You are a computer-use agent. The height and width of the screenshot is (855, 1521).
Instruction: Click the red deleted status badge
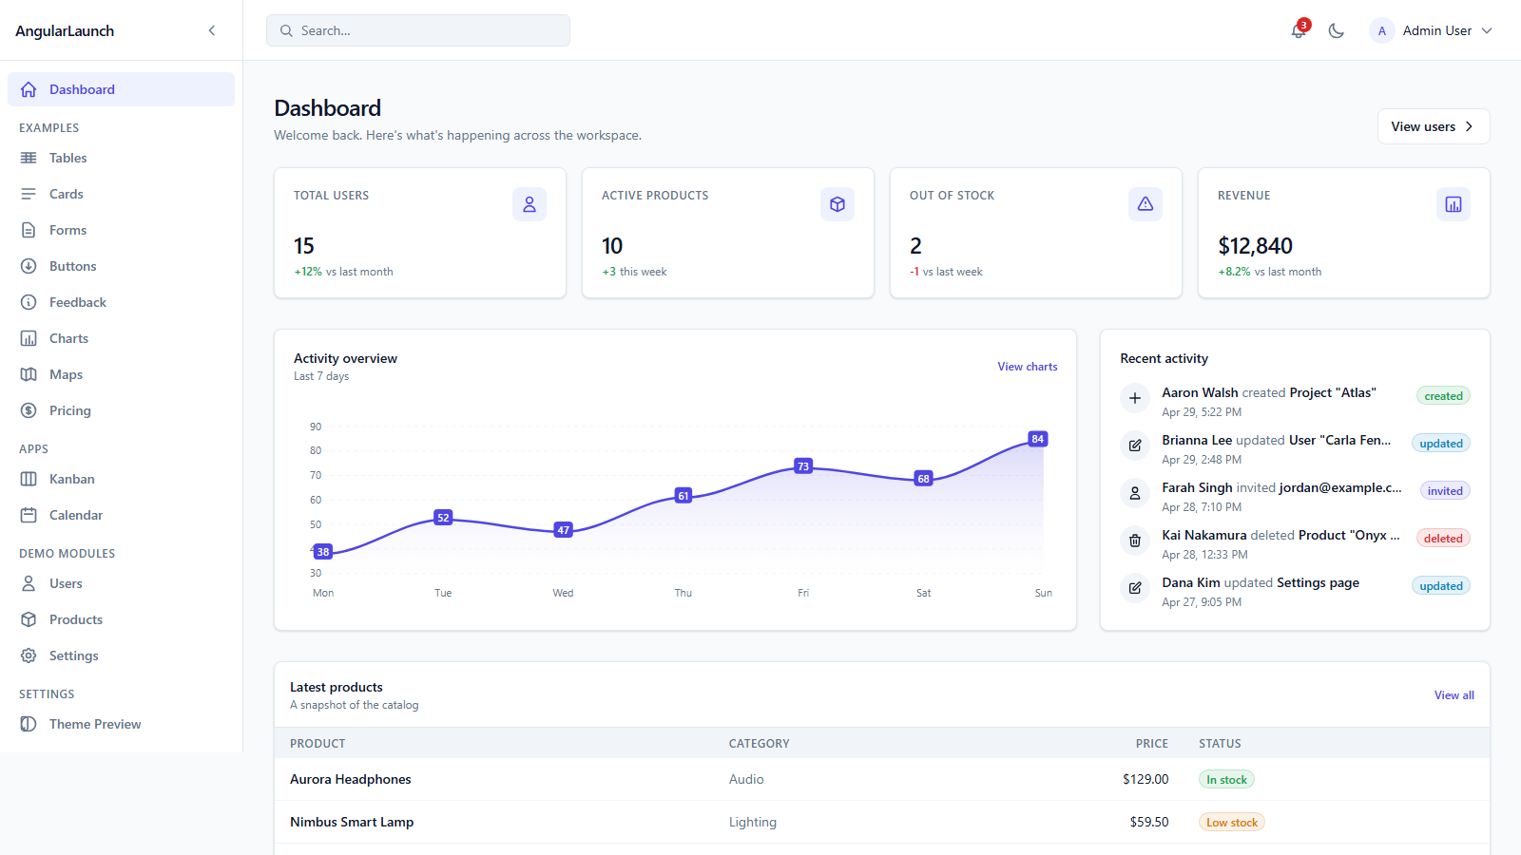pos(1443,539)
